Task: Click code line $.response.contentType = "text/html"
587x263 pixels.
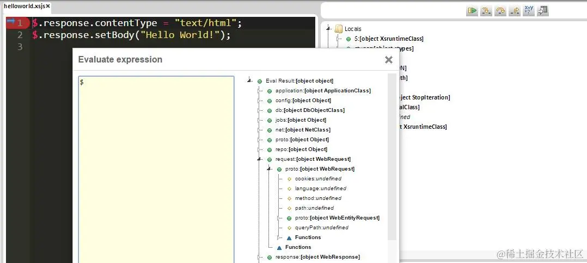Action: (x=137, y=23)
